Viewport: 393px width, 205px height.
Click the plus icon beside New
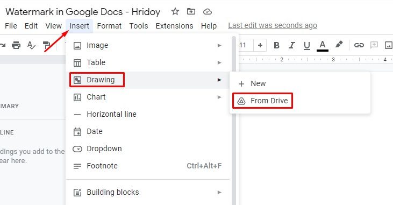(241, 84)
